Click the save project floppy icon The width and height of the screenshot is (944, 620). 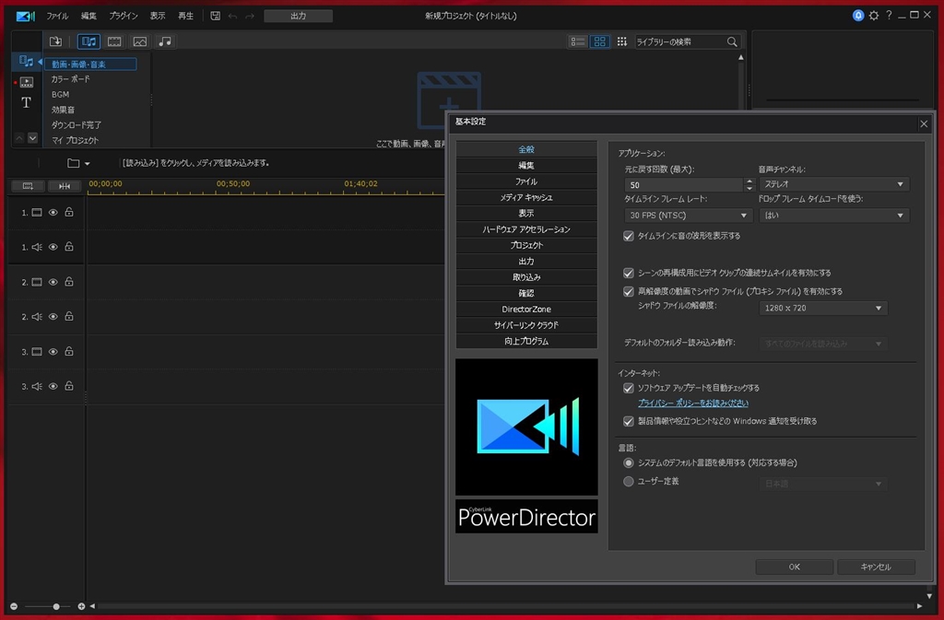(x=215, y=16)
